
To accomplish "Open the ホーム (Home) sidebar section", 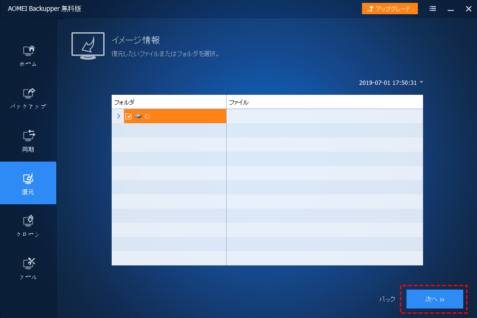I will coord(28,55).
